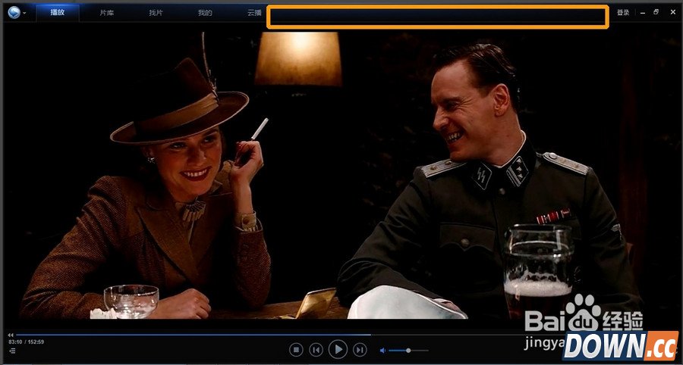Skip to the next video
Image resolution: width=683 pixels, height=365 pixels.
(360, 349)
